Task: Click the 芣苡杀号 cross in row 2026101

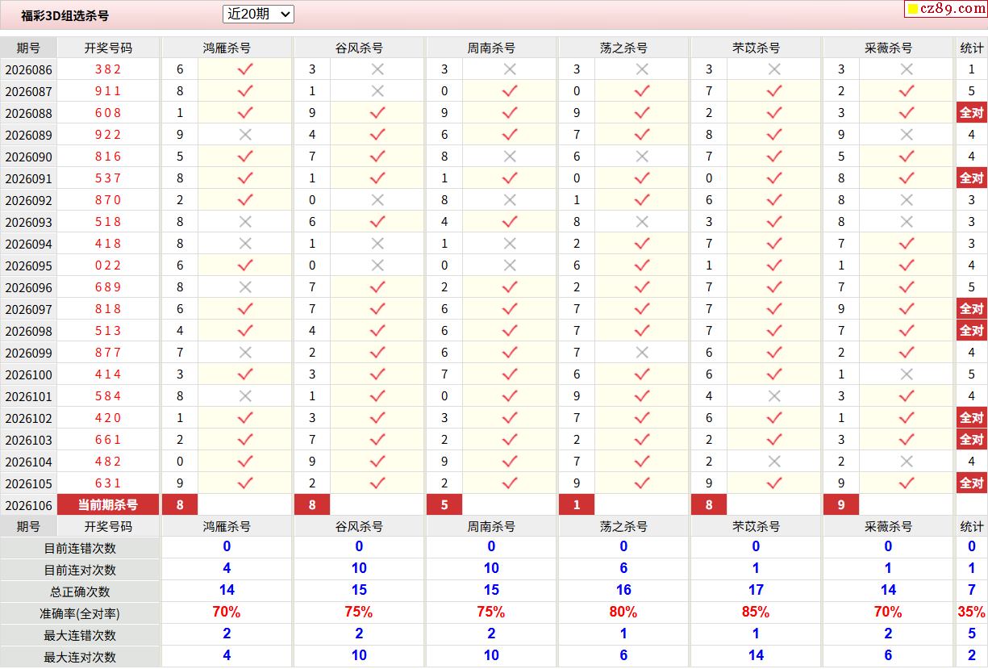Action: click(774, 396)
